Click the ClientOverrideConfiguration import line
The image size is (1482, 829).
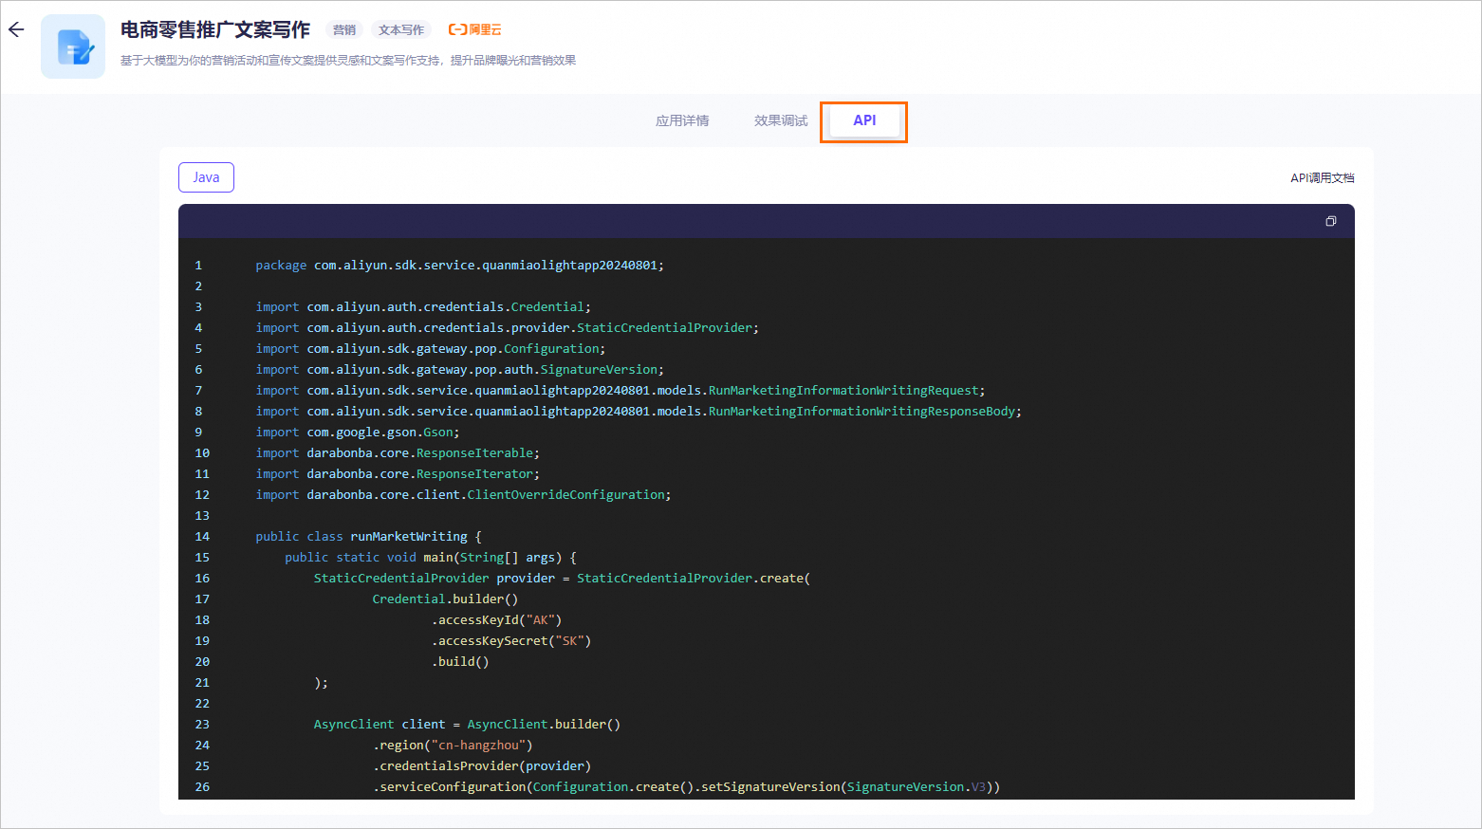coord(463,495)
